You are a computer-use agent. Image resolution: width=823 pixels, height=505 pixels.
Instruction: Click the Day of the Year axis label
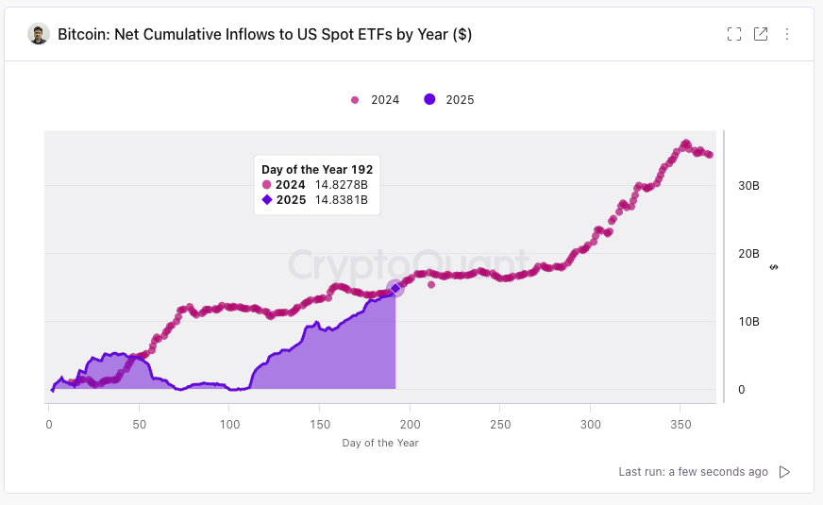[380, 443]
